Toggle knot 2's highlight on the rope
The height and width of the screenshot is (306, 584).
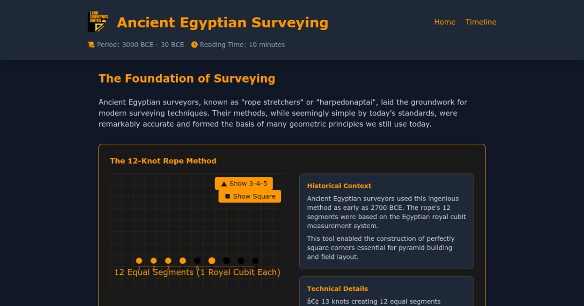coord(153,261)
